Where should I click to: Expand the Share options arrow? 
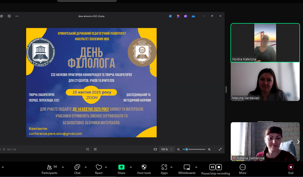click(131, 167)
